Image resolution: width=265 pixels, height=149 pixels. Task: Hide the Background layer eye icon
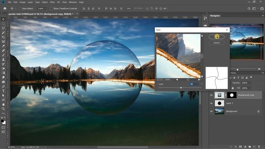pos(212,111)
